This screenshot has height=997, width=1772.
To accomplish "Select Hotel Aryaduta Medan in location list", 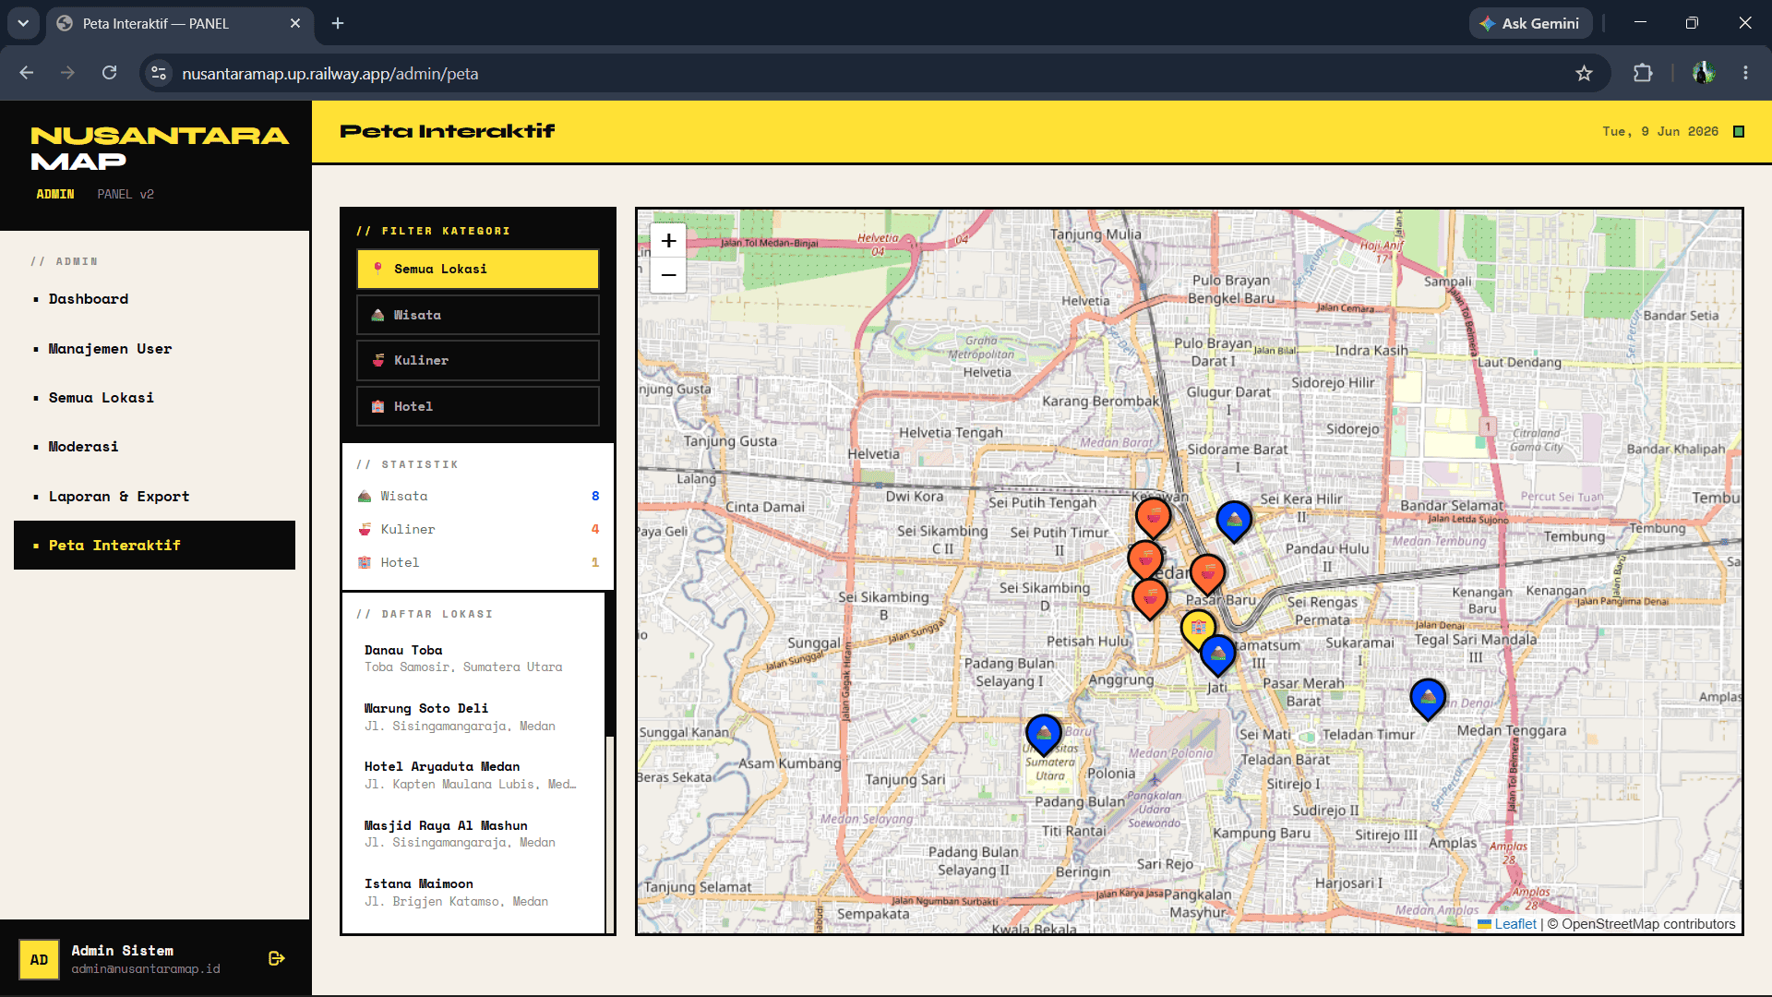I will coord(473,775).
